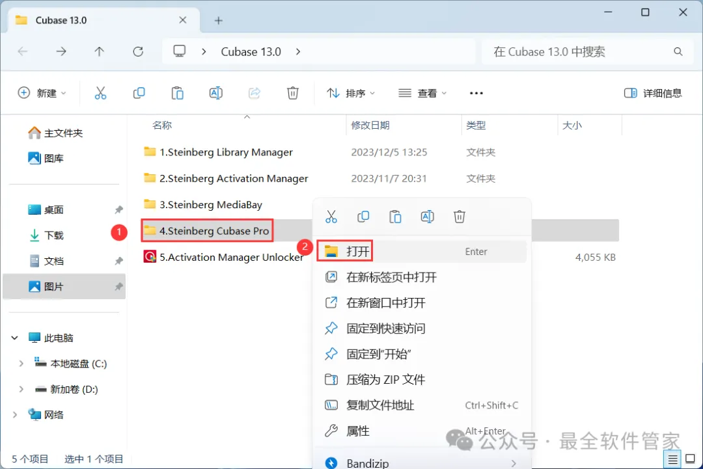703x469 pixels.
Task: Switch to large icons view in status bar
Action: click(x=691, y=459)
